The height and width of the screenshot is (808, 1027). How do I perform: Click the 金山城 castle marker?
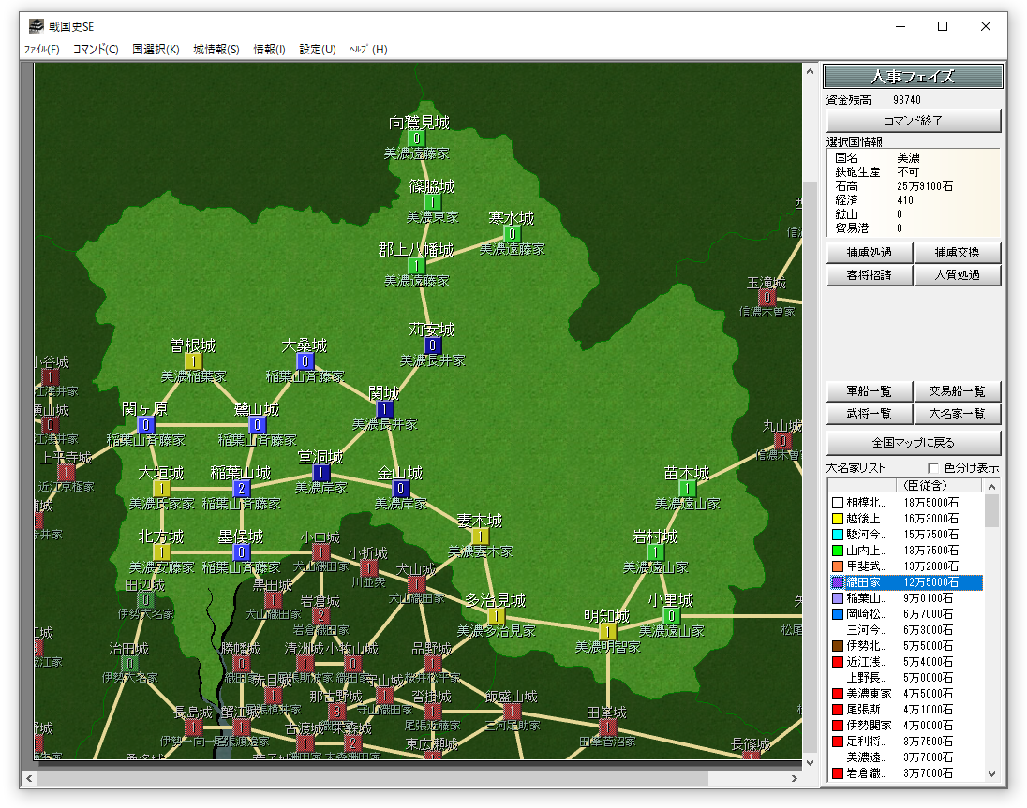pyautogui.click(x=401, y=488)
